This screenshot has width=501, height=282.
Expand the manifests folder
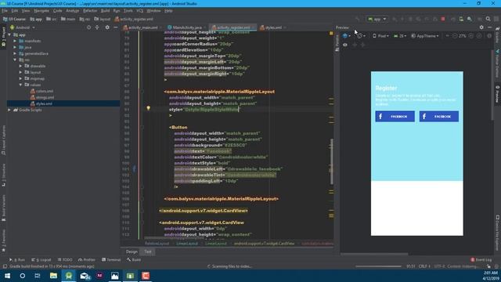point(15,41)
